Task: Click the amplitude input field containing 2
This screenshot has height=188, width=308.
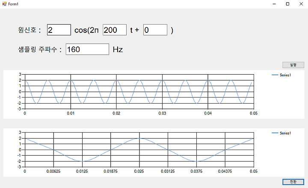Action: [x=59, y=30]
